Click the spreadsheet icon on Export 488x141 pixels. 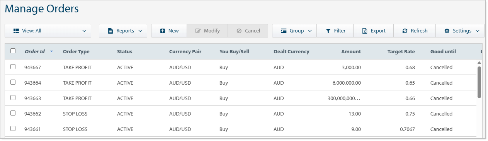(364, 31)
